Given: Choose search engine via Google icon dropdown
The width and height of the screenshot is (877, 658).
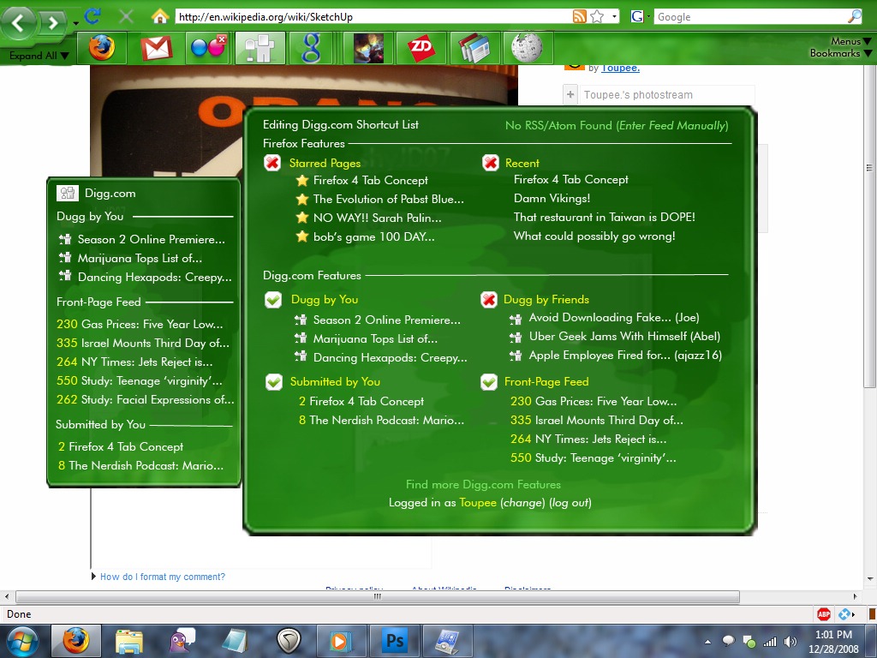Looking at the screenshot, I should coord(641,16).
